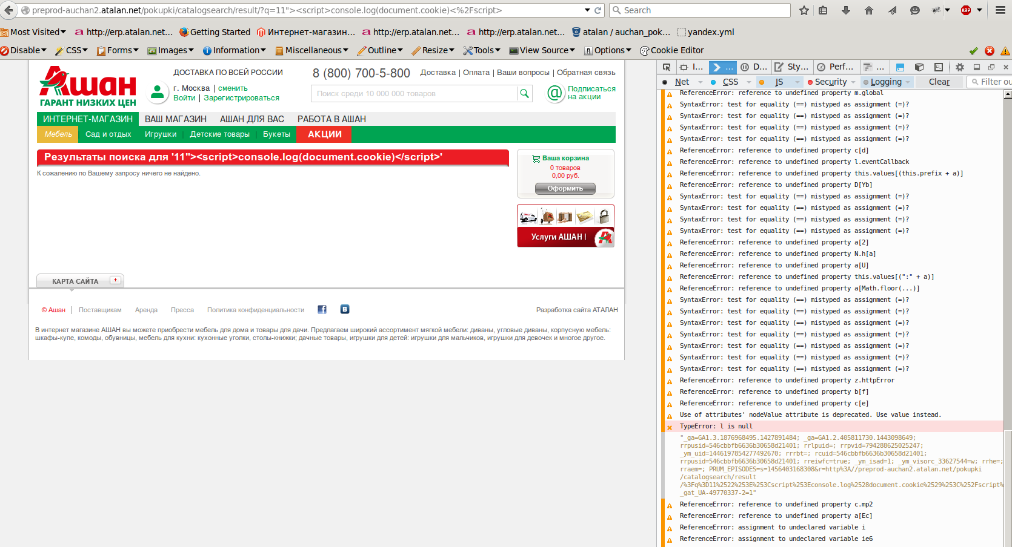Screen dimensions: 1012x547
Task: Switch to the Style Editor tab
Action: pos(791,67)
